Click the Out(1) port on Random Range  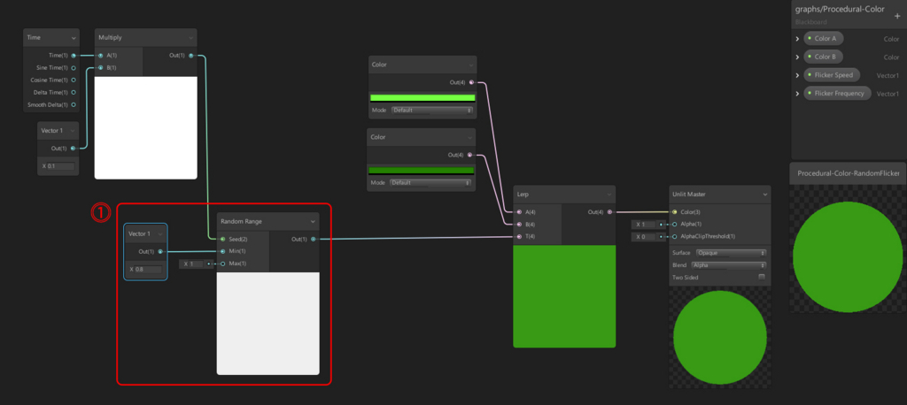(313, 239)
